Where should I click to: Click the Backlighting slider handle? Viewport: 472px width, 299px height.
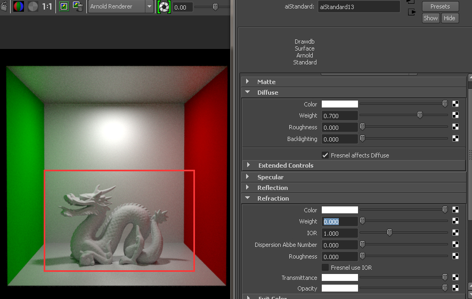362,138
